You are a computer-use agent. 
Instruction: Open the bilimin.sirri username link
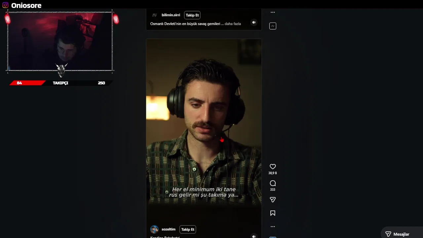171,15
